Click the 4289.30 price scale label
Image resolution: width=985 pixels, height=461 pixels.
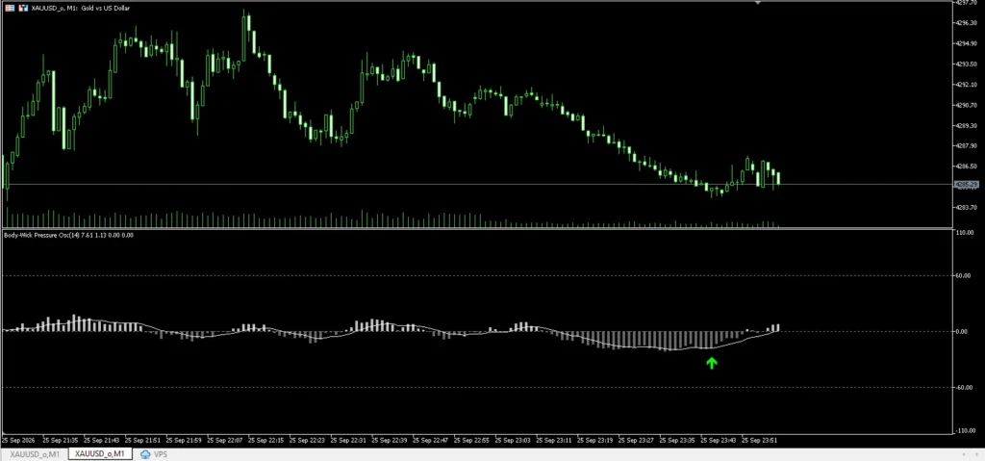[x=966, y=126]
